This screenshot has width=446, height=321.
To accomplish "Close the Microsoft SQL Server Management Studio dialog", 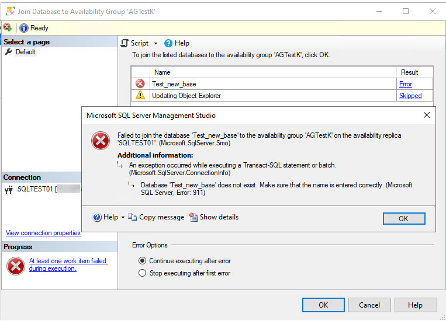I will [426, 115].
